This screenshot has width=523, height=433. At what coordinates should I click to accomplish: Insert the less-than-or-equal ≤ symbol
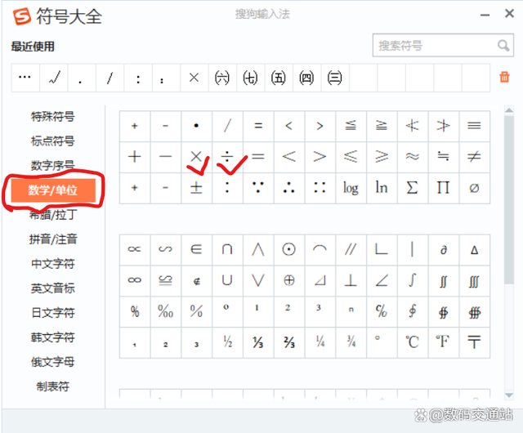point(351,157)
